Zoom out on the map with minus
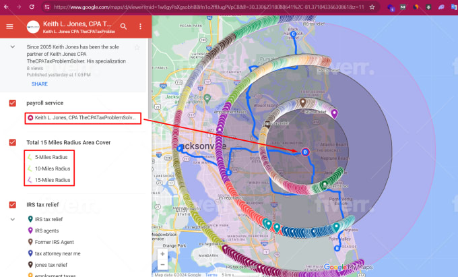This screenshot has width=458, height=277. pyautogui.click(x=163, y=265)
